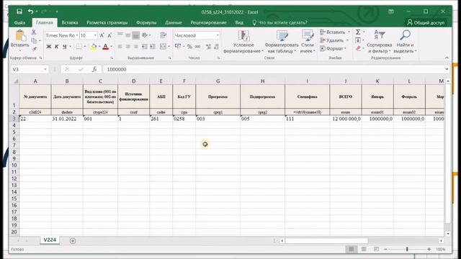Open the Файл tab
This screenshot has height=259, width=461.
tap(19, 22)
